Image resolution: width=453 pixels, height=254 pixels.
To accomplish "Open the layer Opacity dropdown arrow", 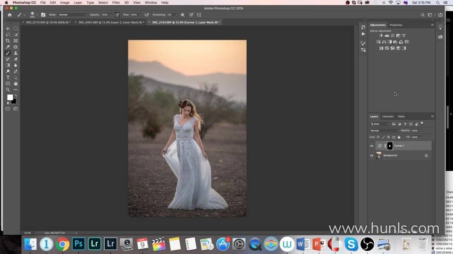I will tap(421, 130).
